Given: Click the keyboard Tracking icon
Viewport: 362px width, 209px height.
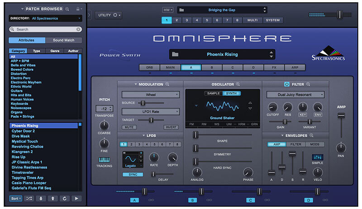Looking at the screenshot, I should pos(104,160).
